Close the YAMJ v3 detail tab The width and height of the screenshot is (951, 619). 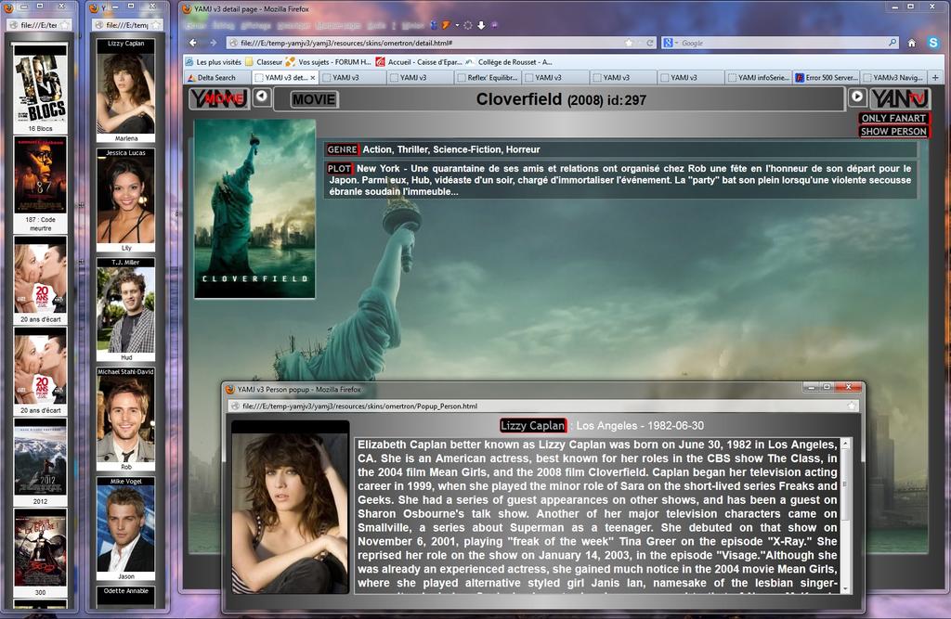(x=313, y=78)
